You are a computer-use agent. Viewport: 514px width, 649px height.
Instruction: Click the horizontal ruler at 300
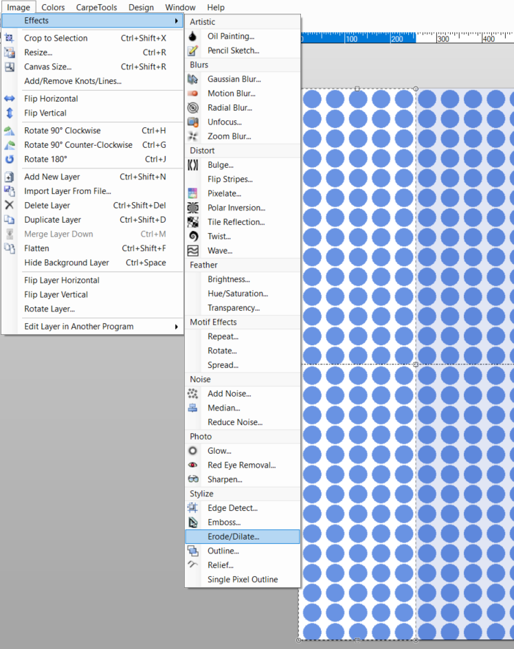click(x=442, y=38)
